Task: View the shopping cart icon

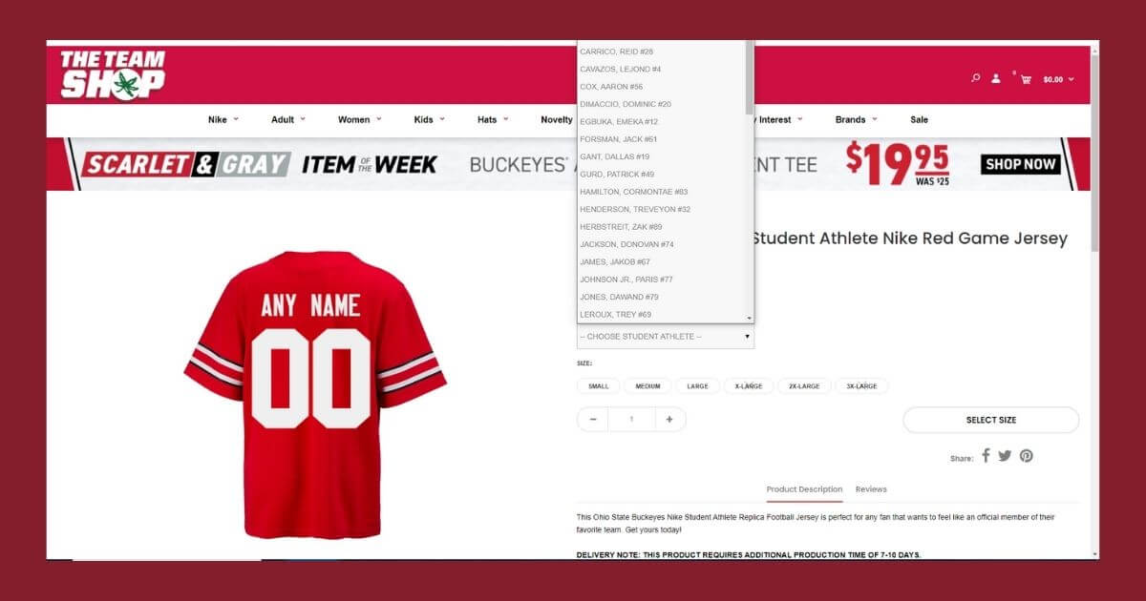Action: click(1026, 79)
